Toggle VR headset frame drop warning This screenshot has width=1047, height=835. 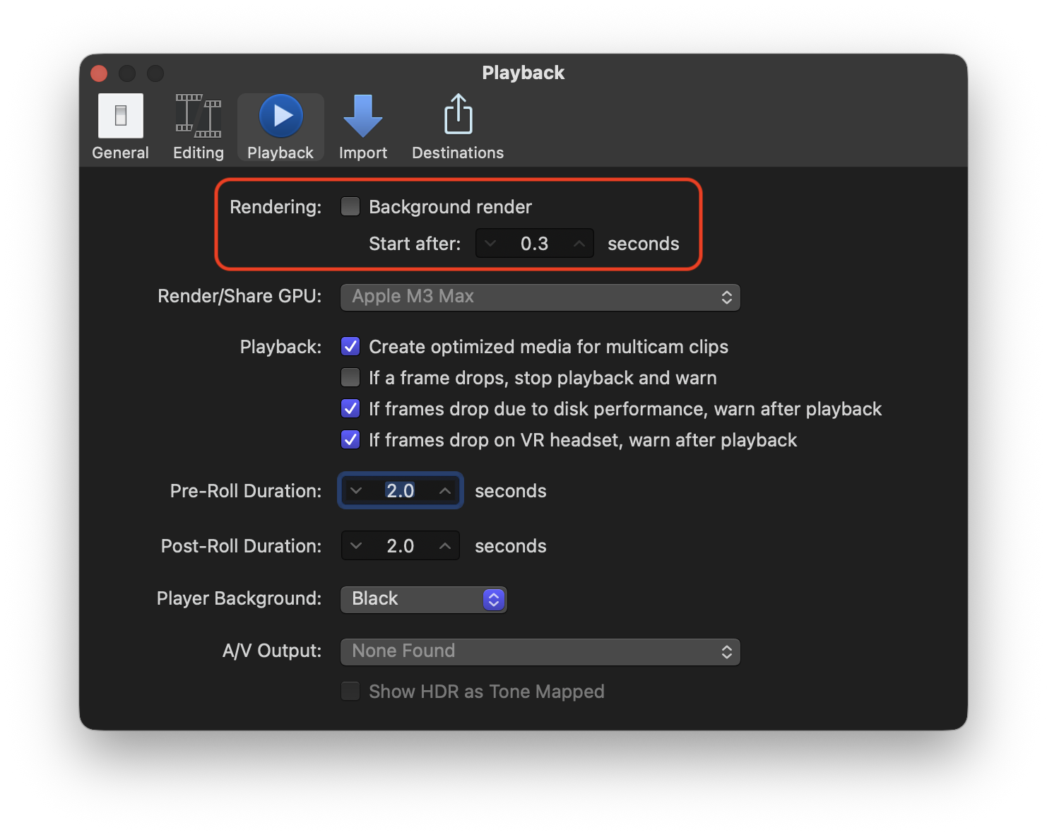350,439
